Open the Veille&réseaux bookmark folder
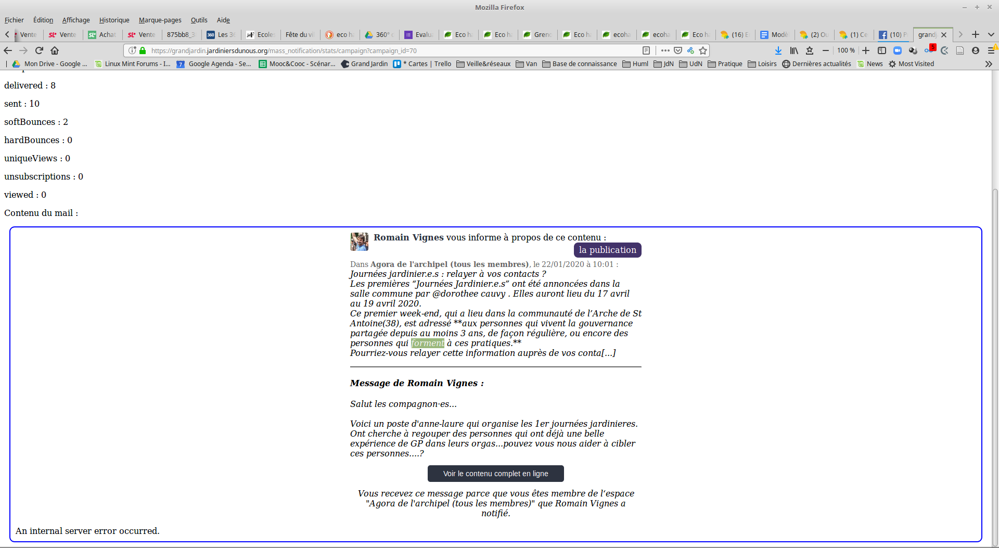This screenshot has width=999, height=548. tap(483, 64)
